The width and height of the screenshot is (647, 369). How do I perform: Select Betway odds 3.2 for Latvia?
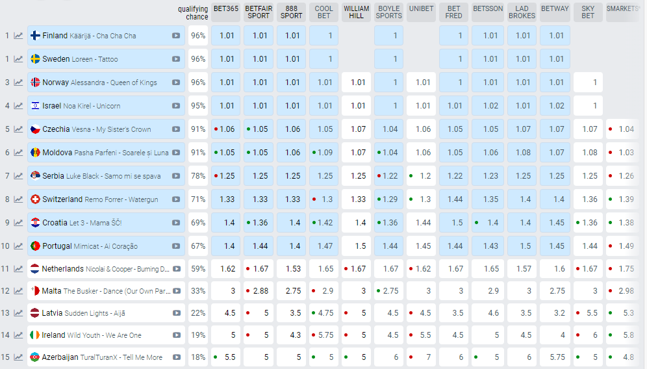(555, 313)
